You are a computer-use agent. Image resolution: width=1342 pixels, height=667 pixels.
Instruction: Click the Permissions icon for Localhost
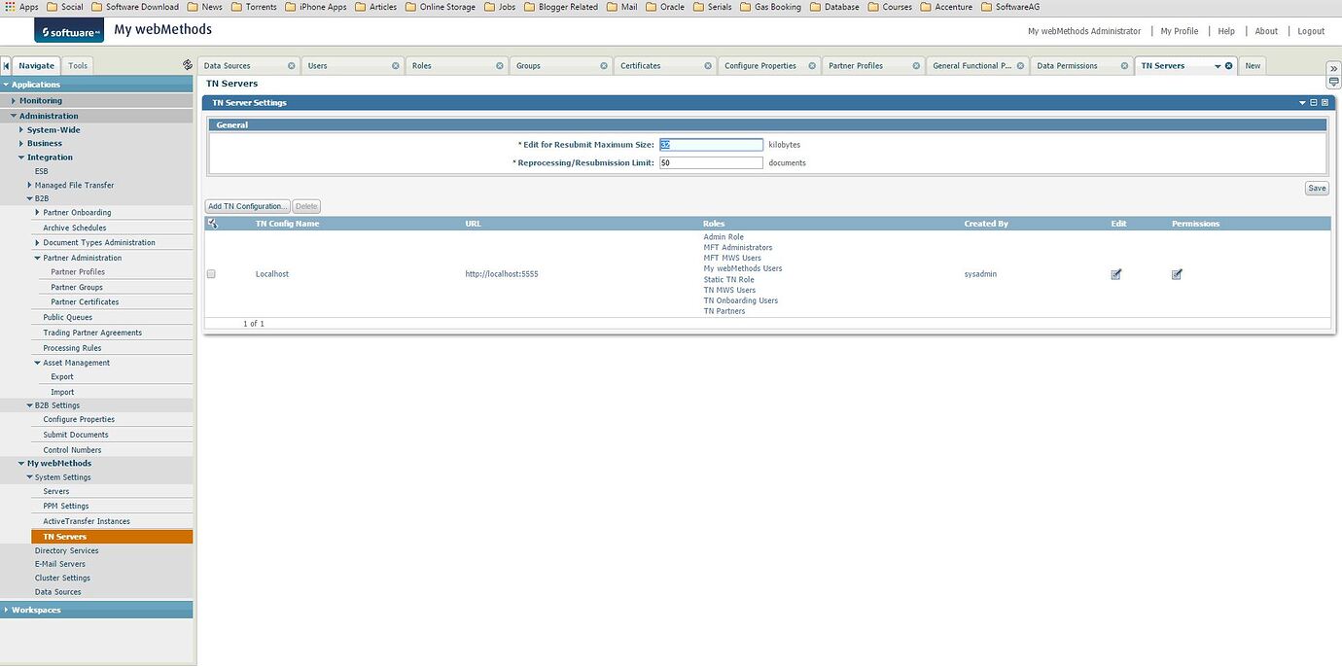click(x=1177, y=274)
